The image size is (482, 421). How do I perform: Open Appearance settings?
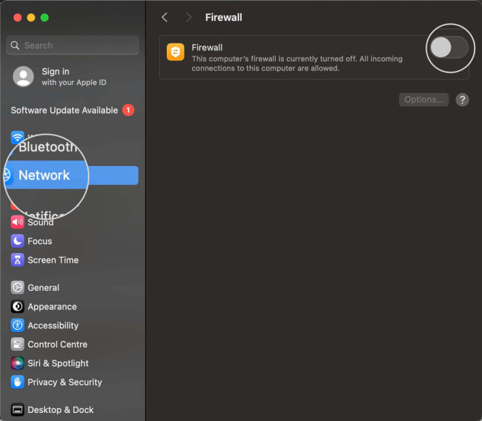click(x=52, y=307)
